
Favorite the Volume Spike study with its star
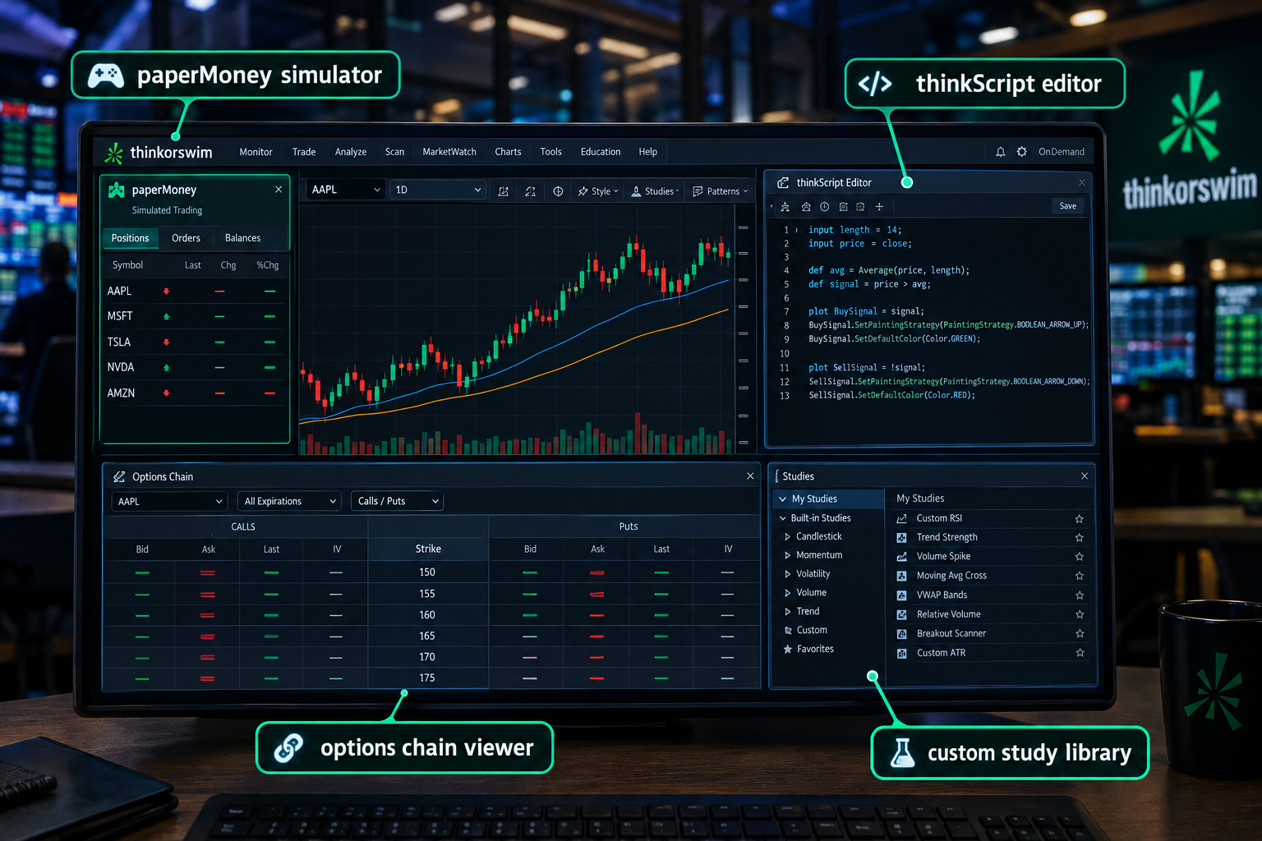[1080, 557]
